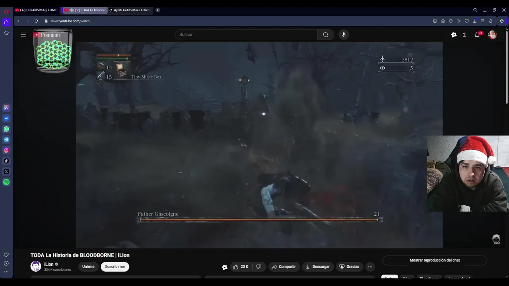Open YouTube hamburger guide menu
The height and width of the screenshot is (286, 509).
click(x=23, y=35)
